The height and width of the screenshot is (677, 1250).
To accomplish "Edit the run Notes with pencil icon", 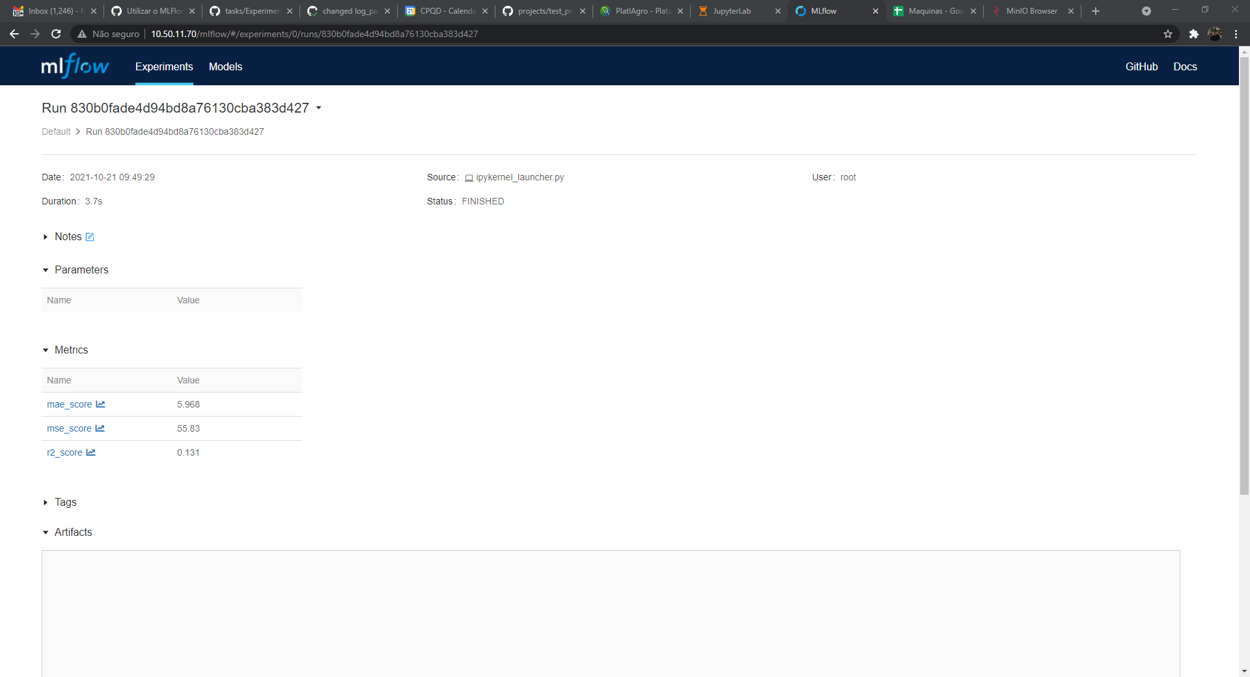I will (x=90, y=237).
